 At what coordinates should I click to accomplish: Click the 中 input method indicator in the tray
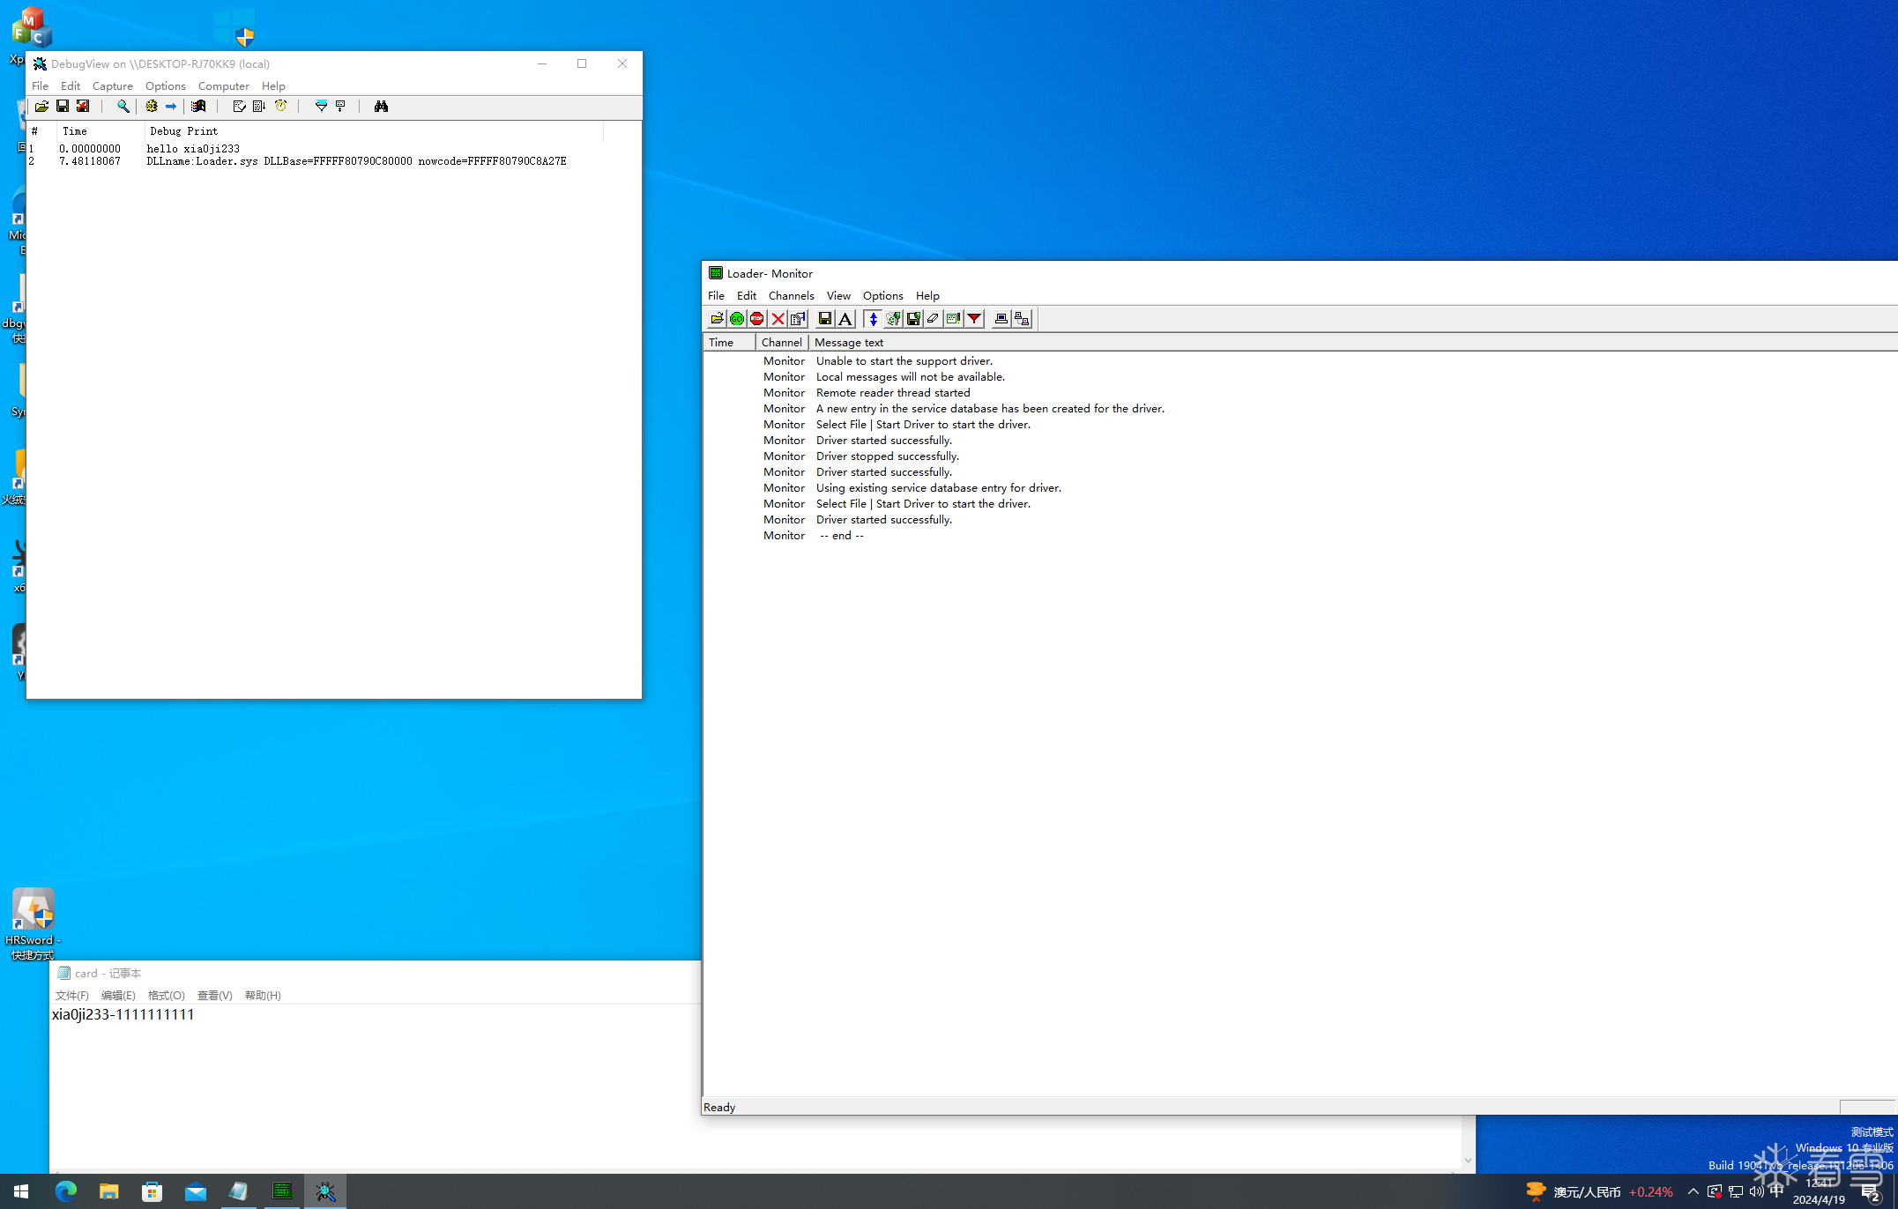click(x=1776, y=1190)
